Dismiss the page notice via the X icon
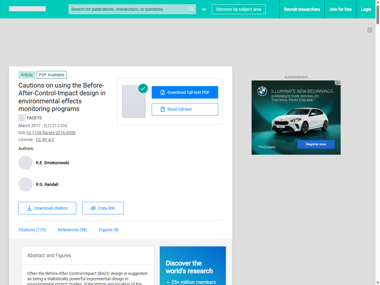The image size is (380, 285). 370,30
